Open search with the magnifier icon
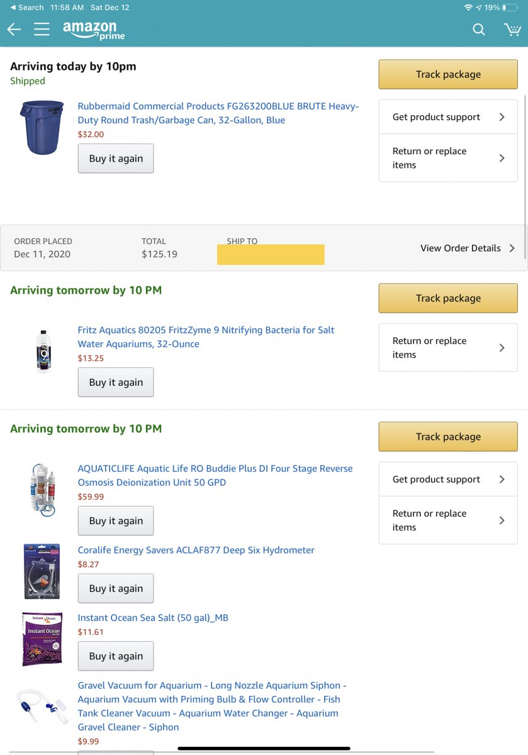 pyautogui.click(x=479, y=30)
